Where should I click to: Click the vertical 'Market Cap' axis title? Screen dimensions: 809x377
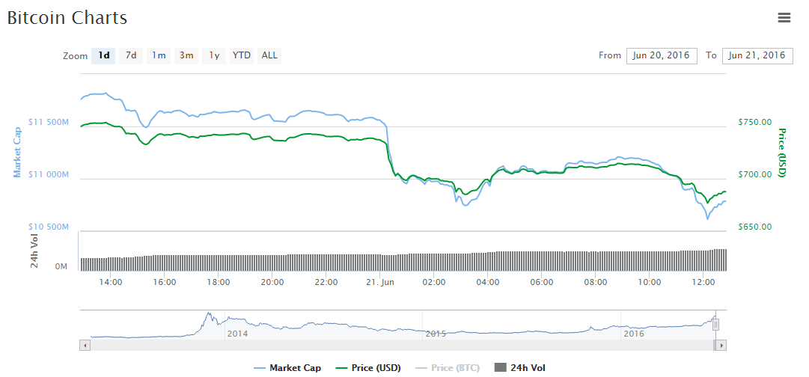[x=17, y=153]
